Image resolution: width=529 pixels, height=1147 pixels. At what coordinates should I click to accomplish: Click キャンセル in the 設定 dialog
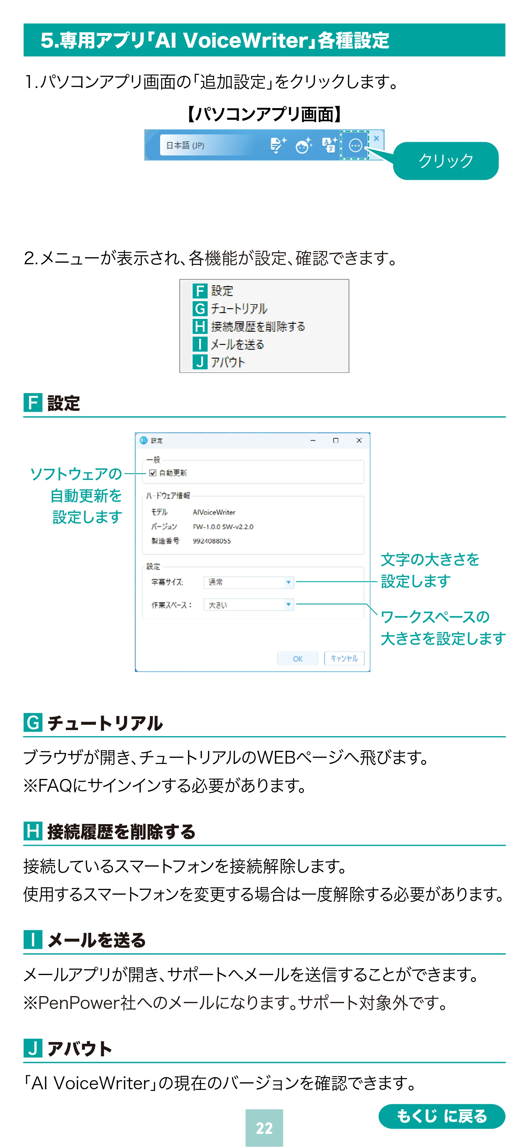pos(344,658)
